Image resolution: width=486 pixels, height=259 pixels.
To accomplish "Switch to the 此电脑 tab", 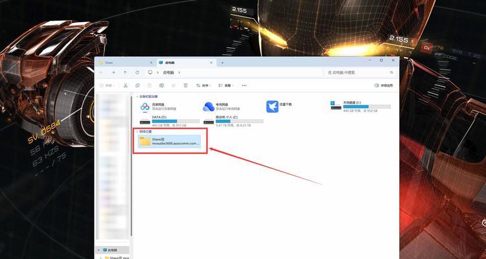I will pyautogui.click(x=187, y=63).
